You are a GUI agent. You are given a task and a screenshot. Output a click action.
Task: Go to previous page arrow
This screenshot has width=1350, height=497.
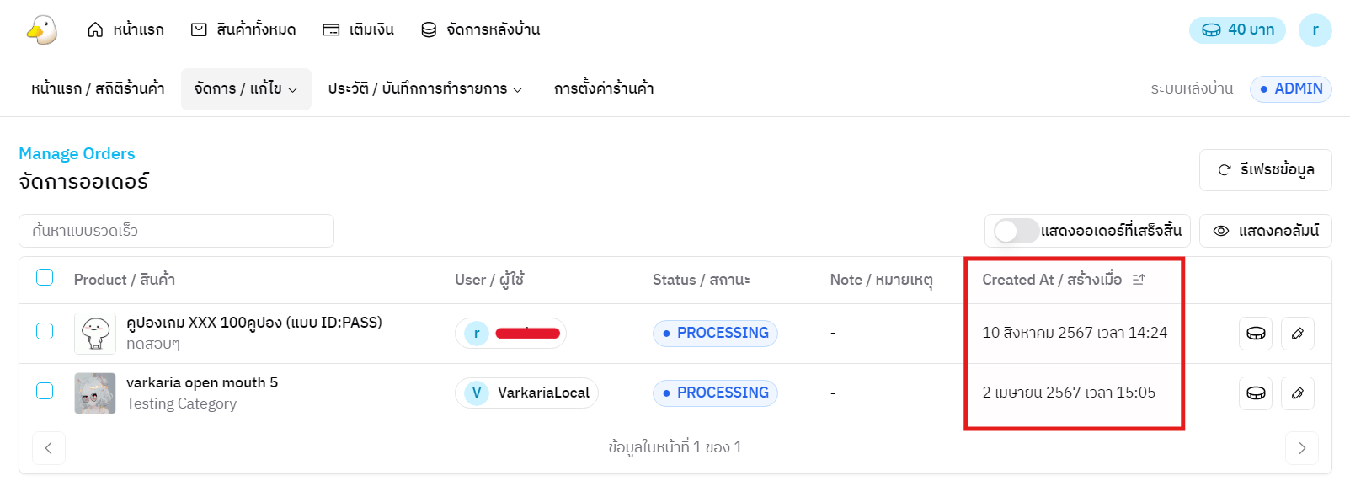(x=49, y=448)
